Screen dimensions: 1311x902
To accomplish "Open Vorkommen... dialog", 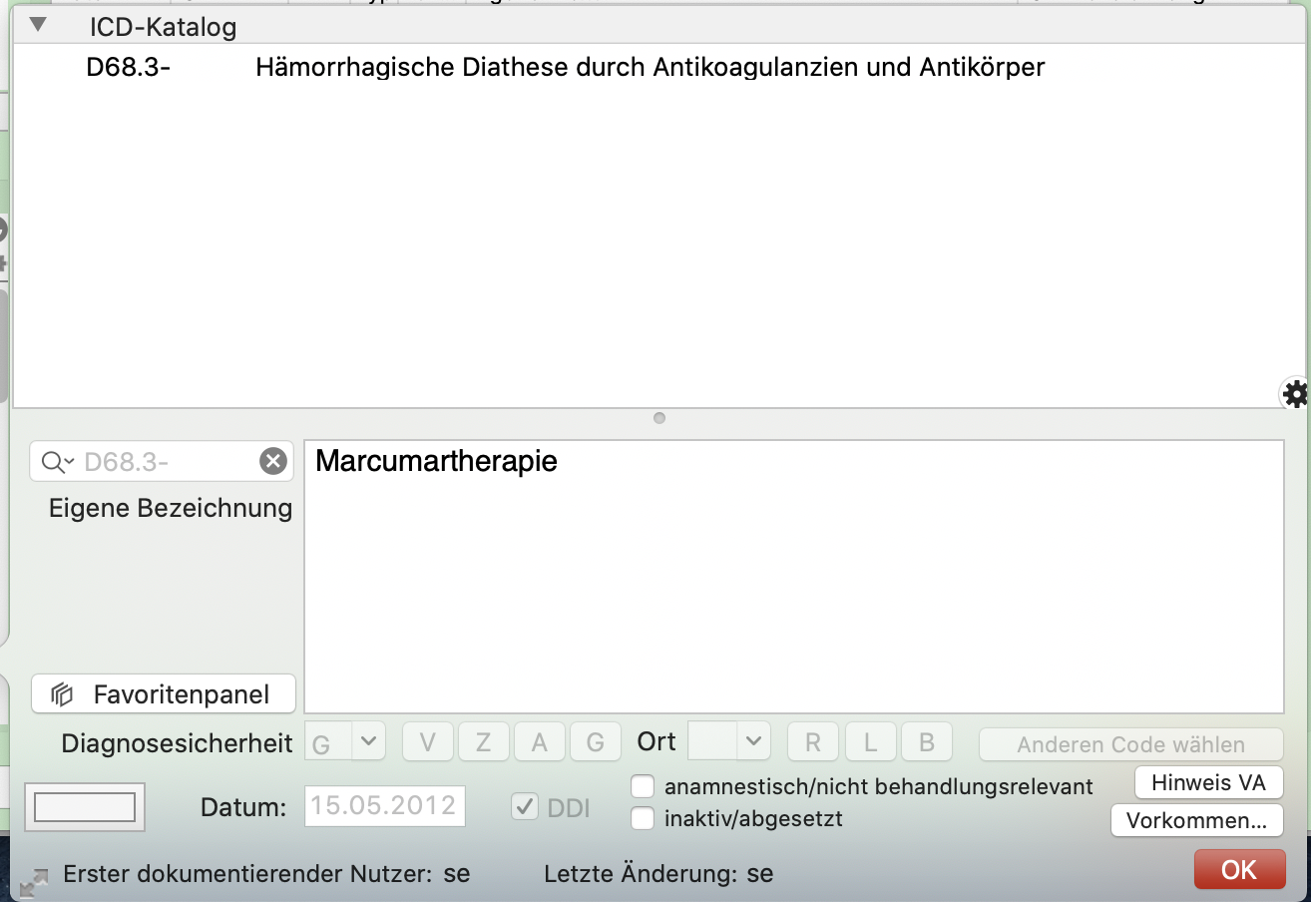I will (x=1196, y=820).
